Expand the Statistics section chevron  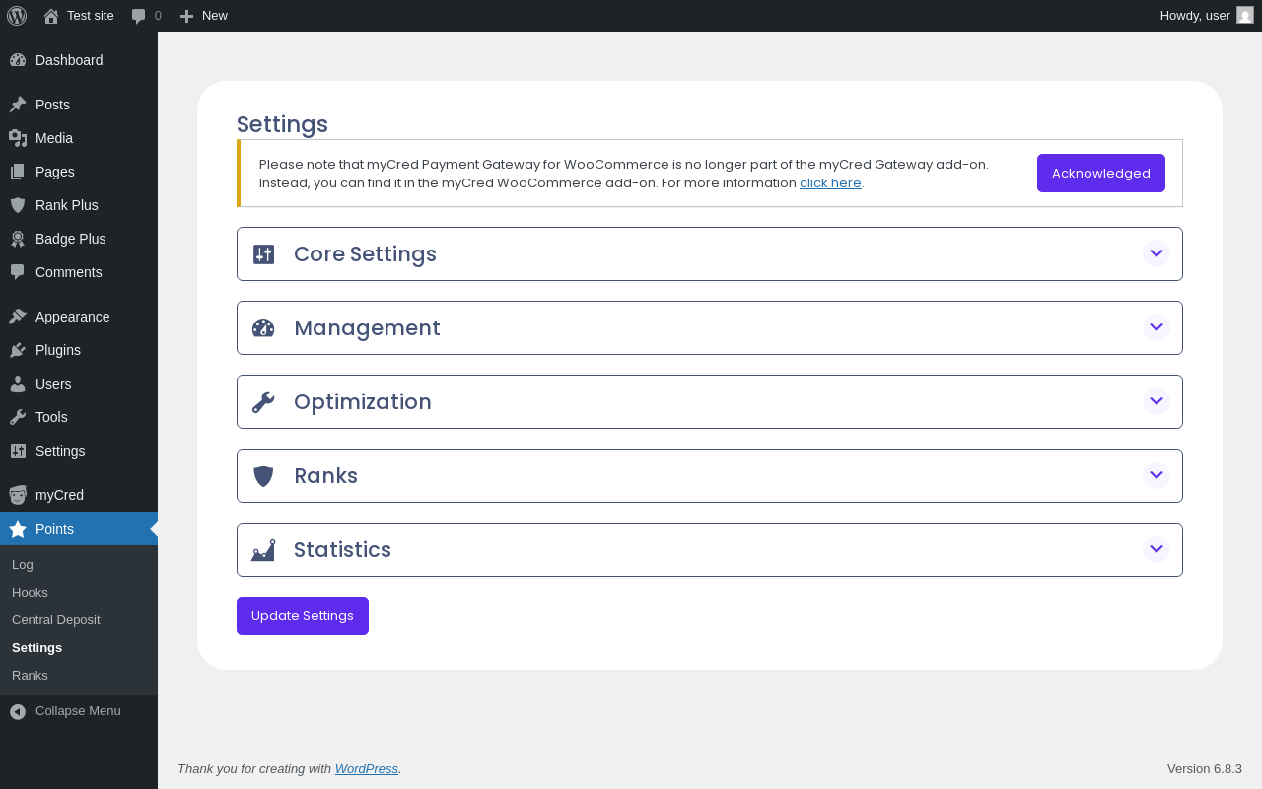tap(1157, 549)
